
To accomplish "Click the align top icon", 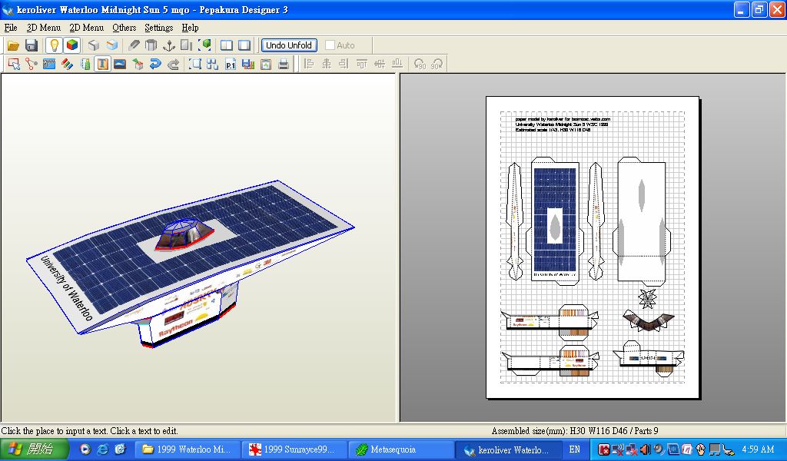I will (x=361, y=64).
